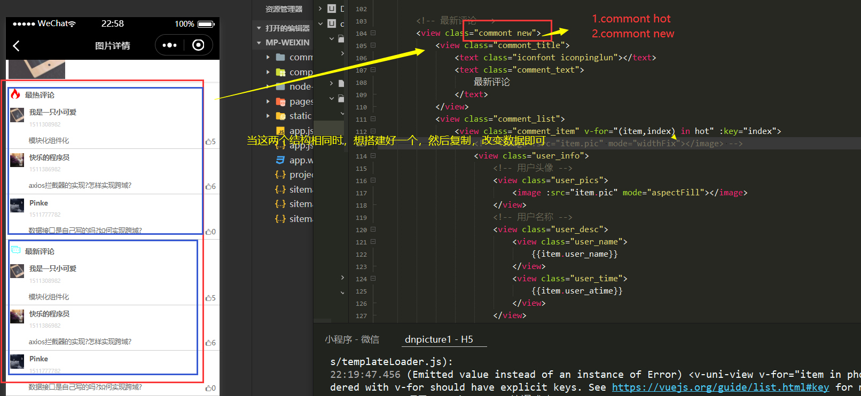This screenshot has width=861, height=396.
Task: Click the comm folder icon
Action: click(x=280, y=57)
